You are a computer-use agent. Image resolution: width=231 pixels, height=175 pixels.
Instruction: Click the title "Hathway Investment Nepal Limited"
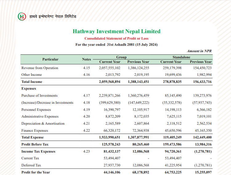click(117, 31)
